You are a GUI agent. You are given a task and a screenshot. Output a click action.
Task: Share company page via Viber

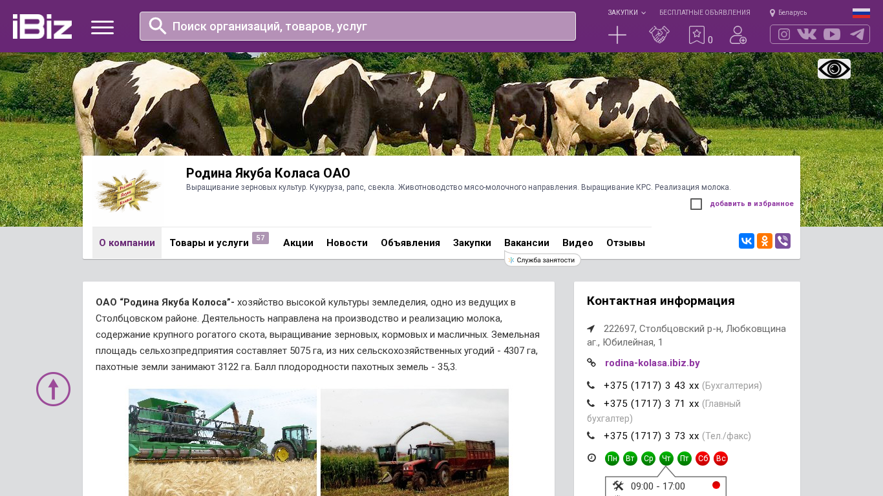[x=783, y=241]
